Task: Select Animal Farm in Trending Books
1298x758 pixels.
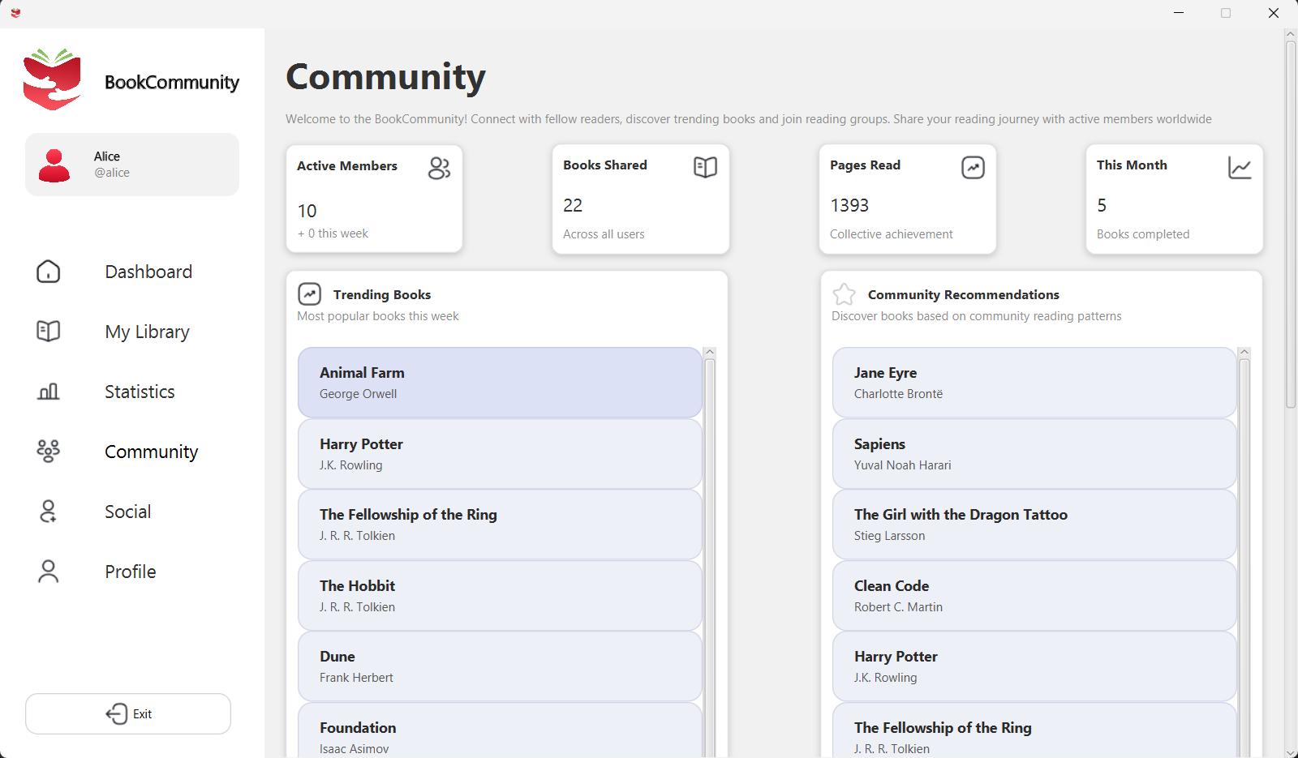Action: 500,383
